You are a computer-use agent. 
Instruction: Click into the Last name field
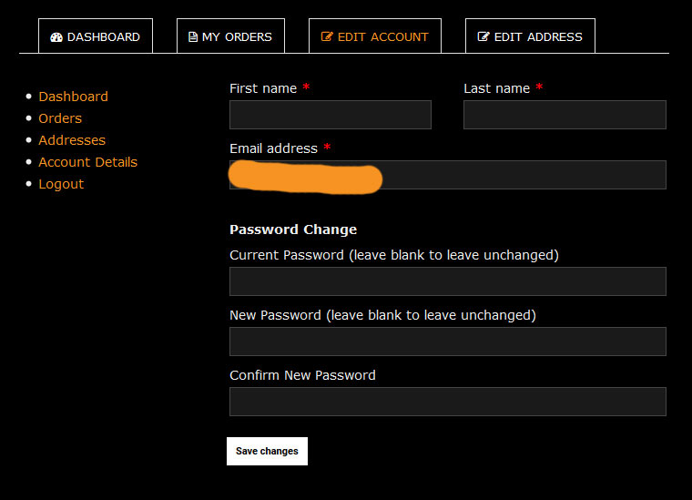pyautogui.click(x=565, y=115)
